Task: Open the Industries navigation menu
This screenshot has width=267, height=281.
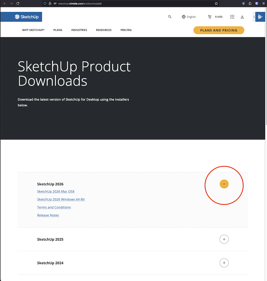Action: point(79,30)
